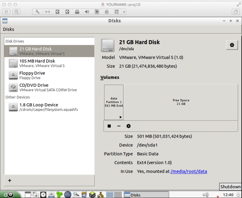Viewport: 242px width, 198px height.
Task: Select the Floppy Drive entry
Action: coord(49,75)
